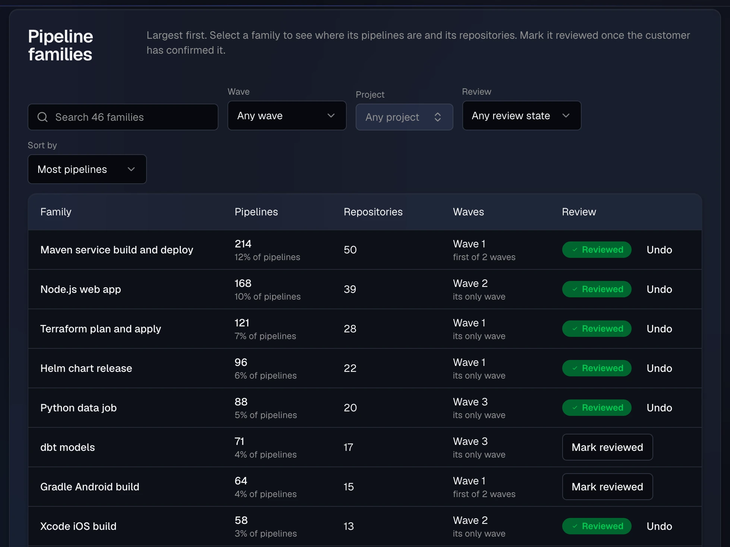Click the Reviewed badge for Xcode iOS build
This screenshot has width=730, height=547.
point(597,526)
